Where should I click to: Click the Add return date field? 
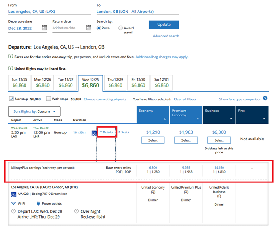(69, 28)
